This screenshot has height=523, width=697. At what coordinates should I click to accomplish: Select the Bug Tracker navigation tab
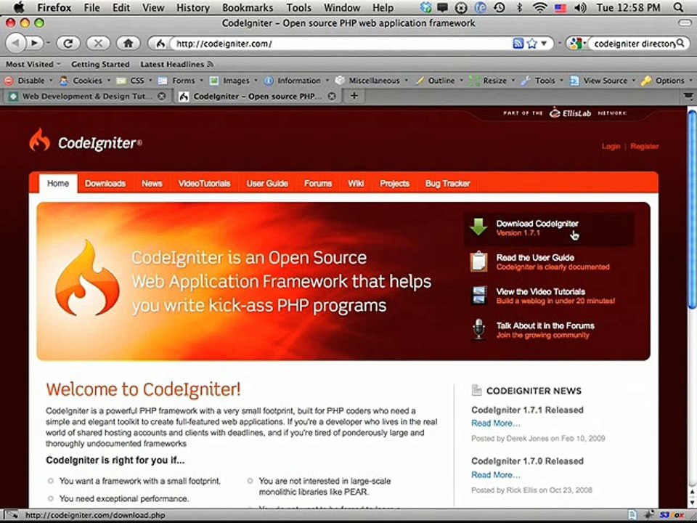click(x=447, y=183)
